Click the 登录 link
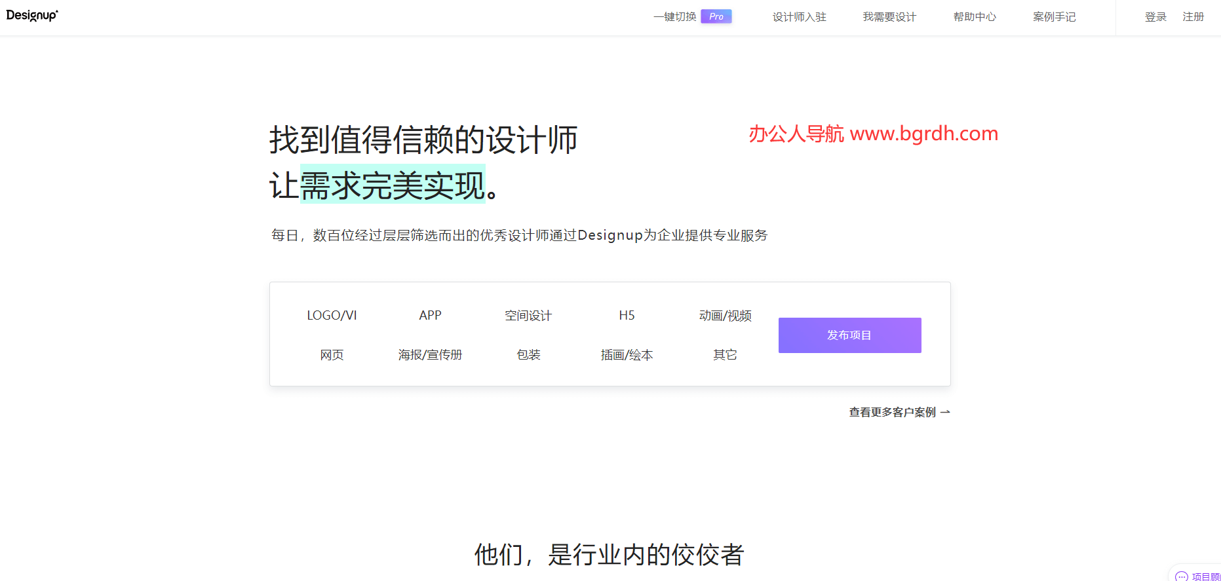The image size is (1221, 581). [x=1155, y=17]
